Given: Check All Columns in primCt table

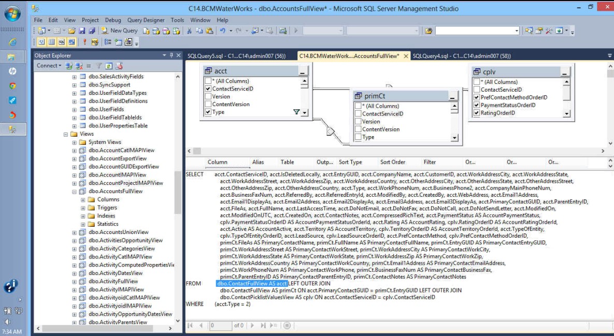Looking at the screenshot, I should [358, 106].
